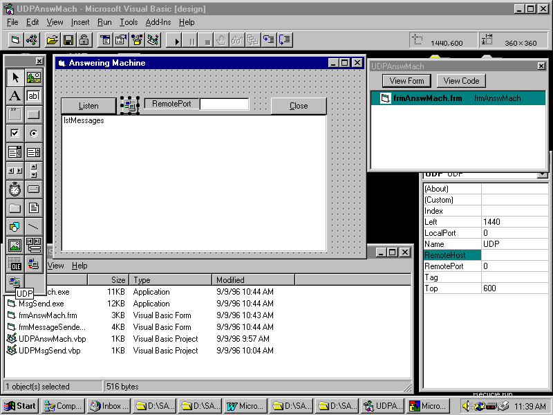Screen dimensions: 553x415
Task: Open the Properties object dropdown arrow
Action: [x=541, y=174]
